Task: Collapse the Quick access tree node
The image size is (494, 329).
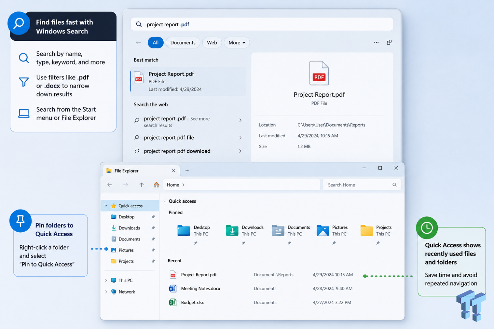Action: 106,206
